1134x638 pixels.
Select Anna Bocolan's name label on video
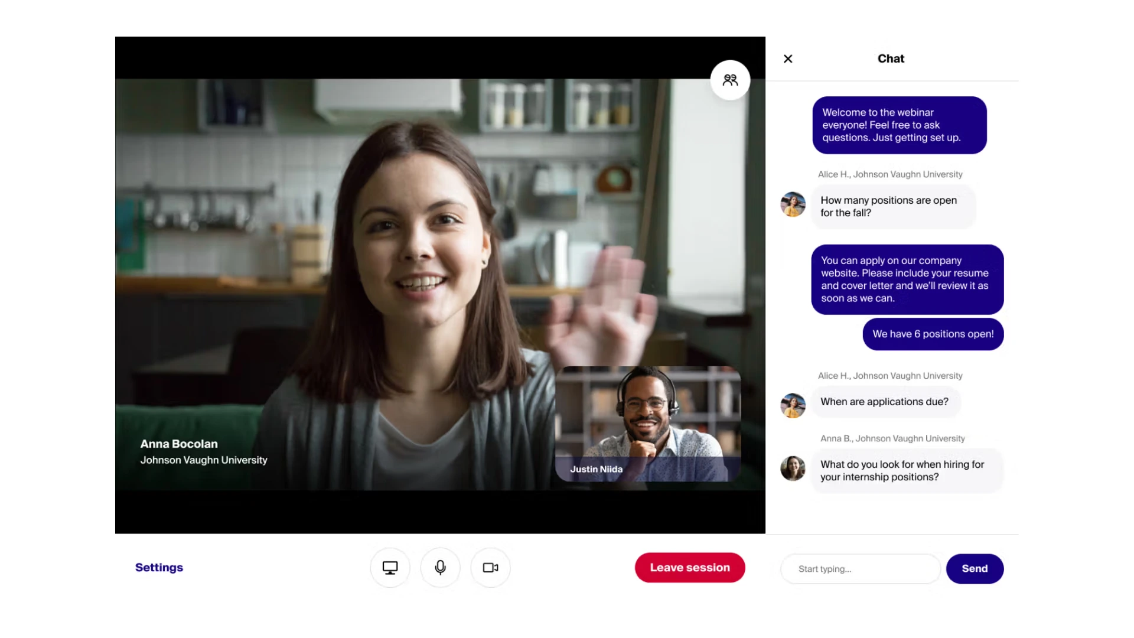pyautogui.click(x=179, y=444)
